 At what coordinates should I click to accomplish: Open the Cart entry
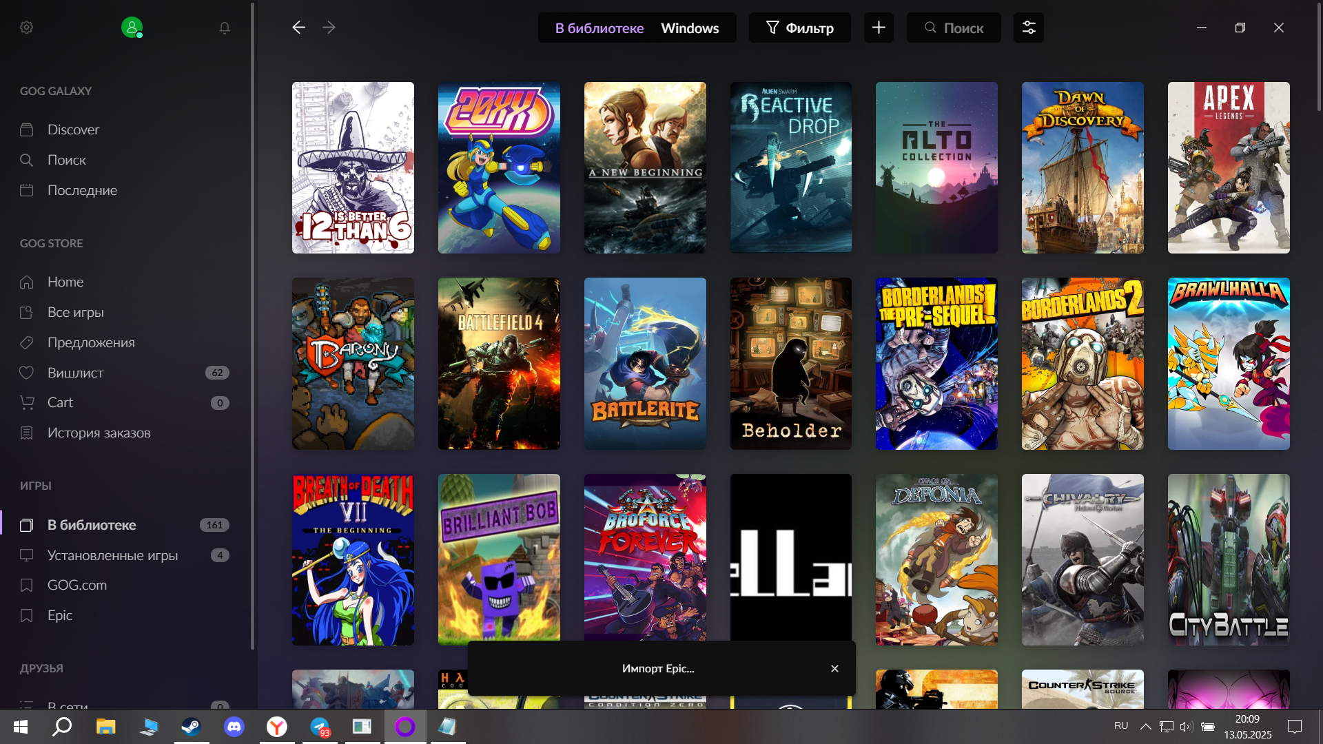[126, 402]
